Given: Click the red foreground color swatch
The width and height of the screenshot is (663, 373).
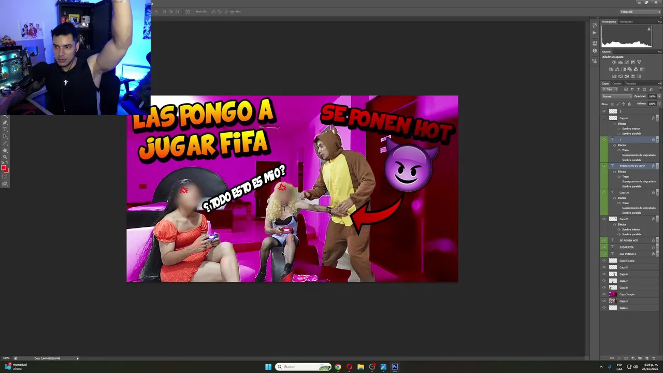Looking at the screenshot, I should click(3, 167).
